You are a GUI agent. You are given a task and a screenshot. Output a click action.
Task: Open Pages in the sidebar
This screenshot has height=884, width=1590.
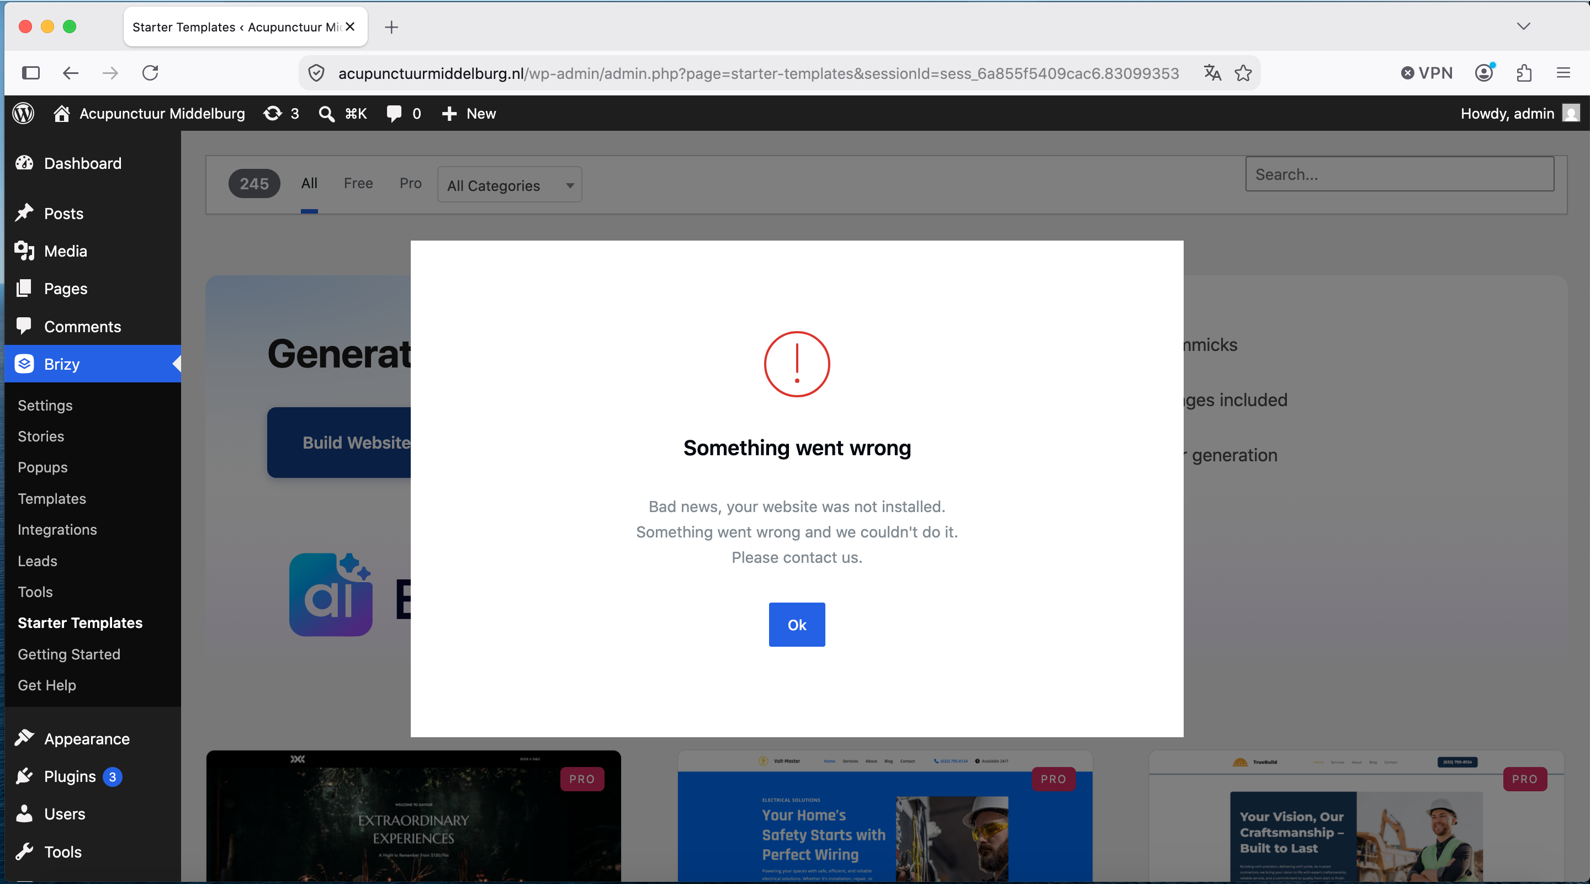[93, 289]
